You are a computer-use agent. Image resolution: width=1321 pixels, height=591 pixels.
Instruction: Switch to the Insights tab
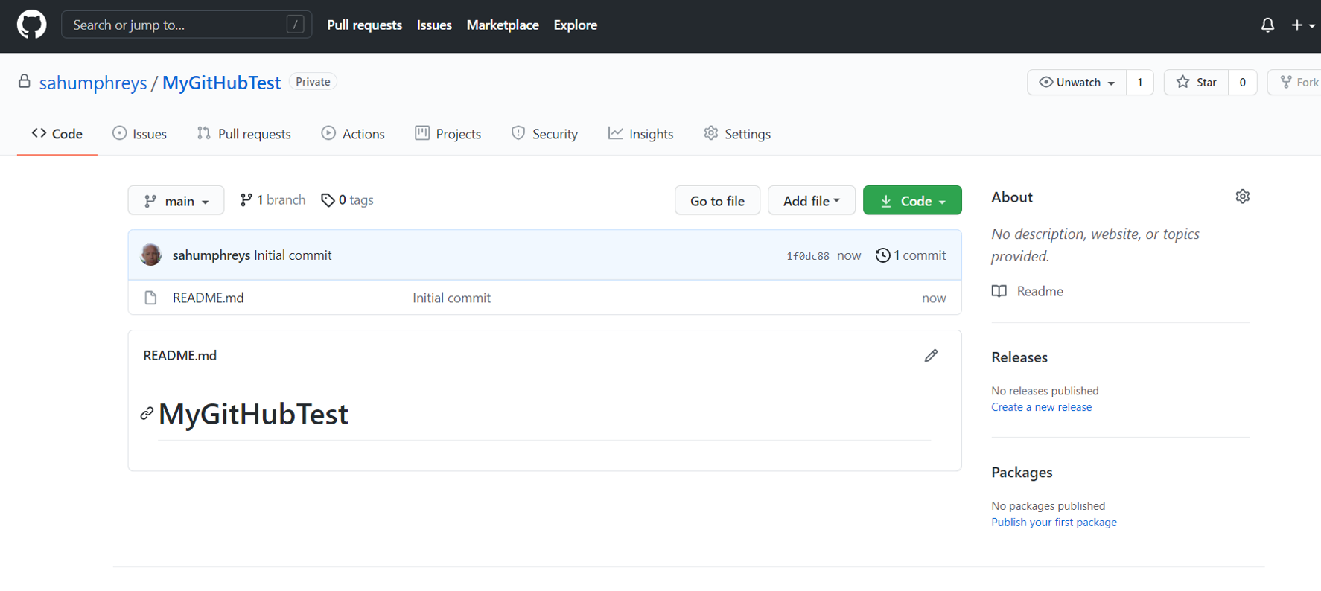(x=640, y=134)
